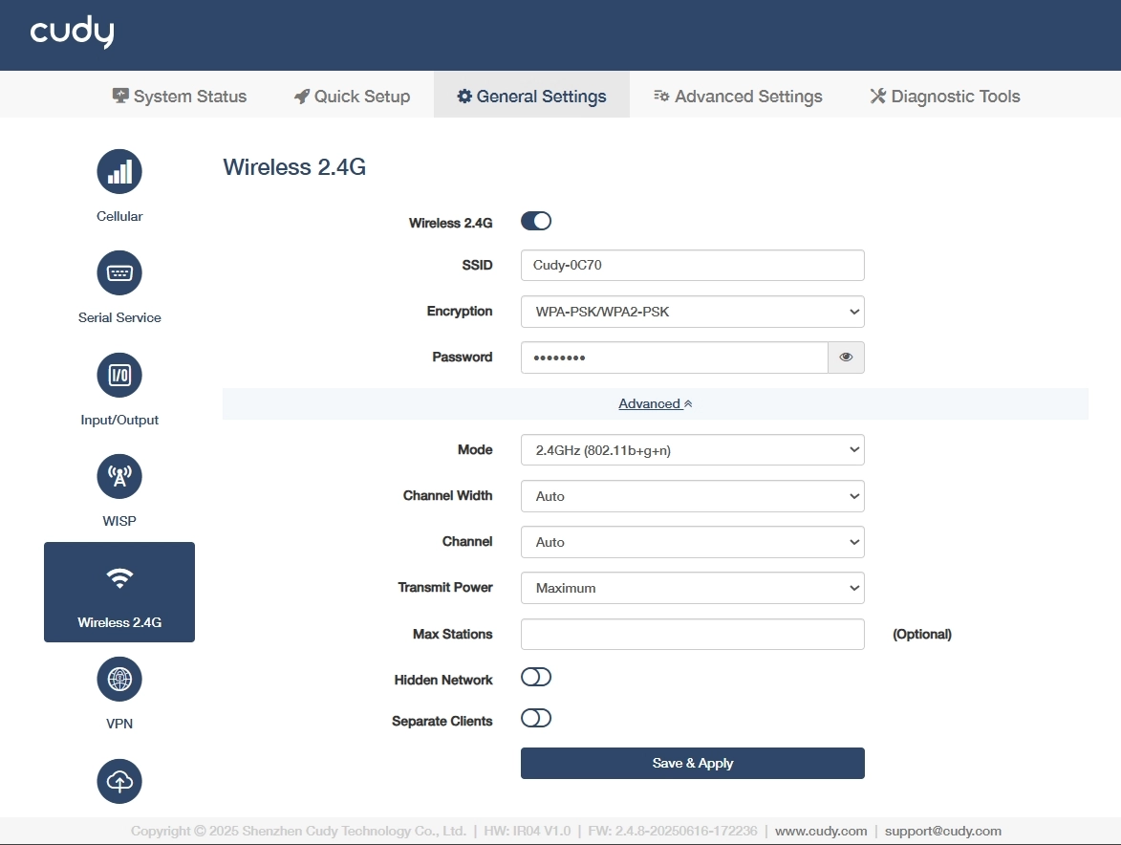The image size is (1121, 845).
Task: Open the Channel dropdown
Action: [692, 542]
